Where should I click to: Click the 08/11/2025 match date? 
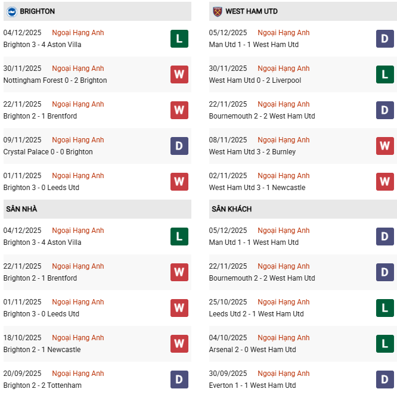pyautogui.click(x=229, y=140)
